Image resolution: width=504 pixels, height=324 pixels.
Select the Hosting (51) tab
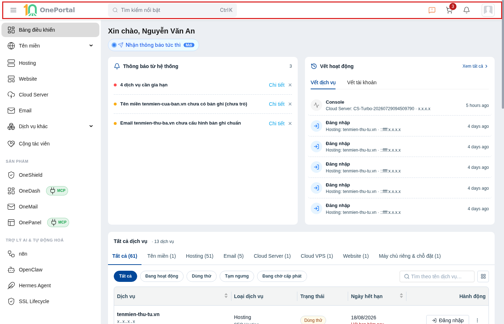tap(200, 256)
